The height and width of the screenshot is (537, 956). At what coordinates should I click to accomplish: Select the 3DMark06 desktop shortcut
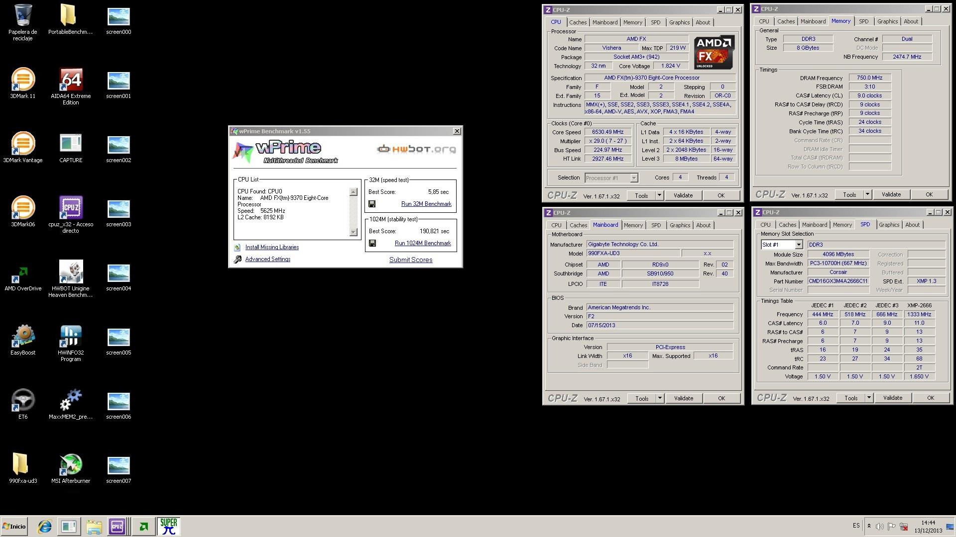pyautogui.click(x=23, y=211)
